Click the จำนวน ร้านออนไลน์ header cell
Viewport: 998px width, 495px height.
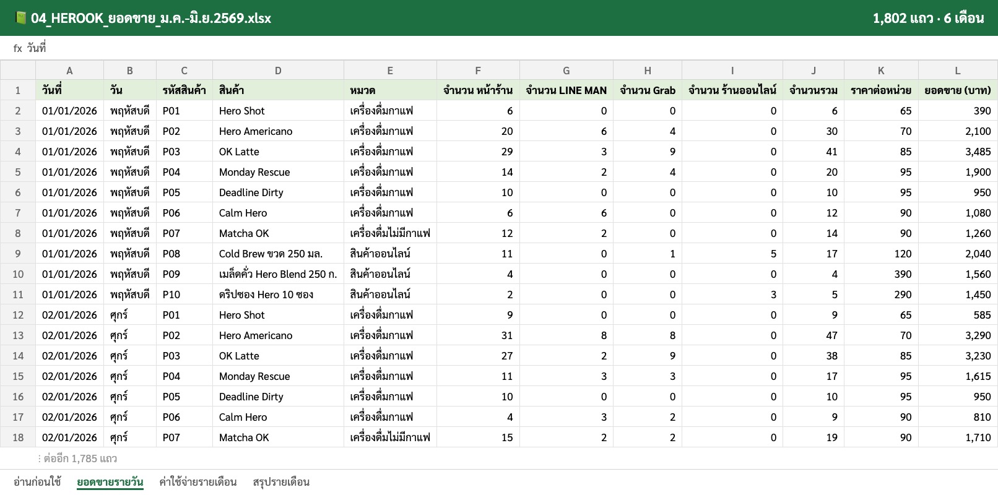click(732, 90)
